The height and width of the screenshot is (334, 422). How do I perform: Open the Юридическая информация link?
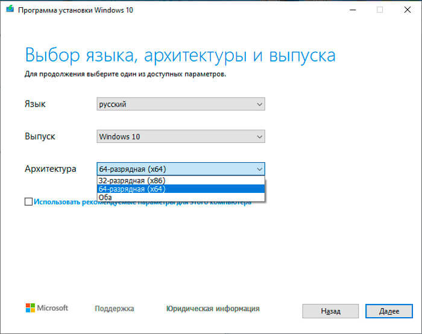(x=213, y=309)
